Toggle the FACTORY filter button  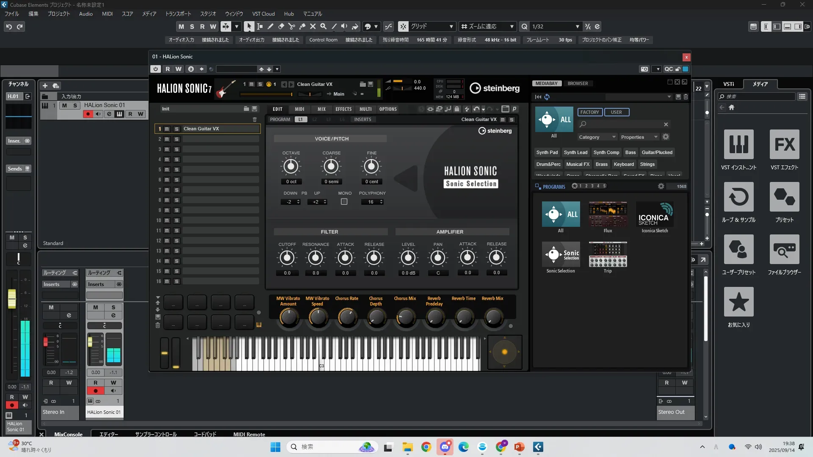589,112
